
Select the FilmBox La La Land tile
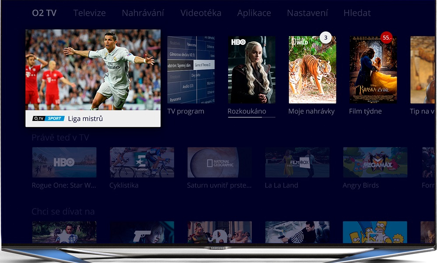point(297,162)
